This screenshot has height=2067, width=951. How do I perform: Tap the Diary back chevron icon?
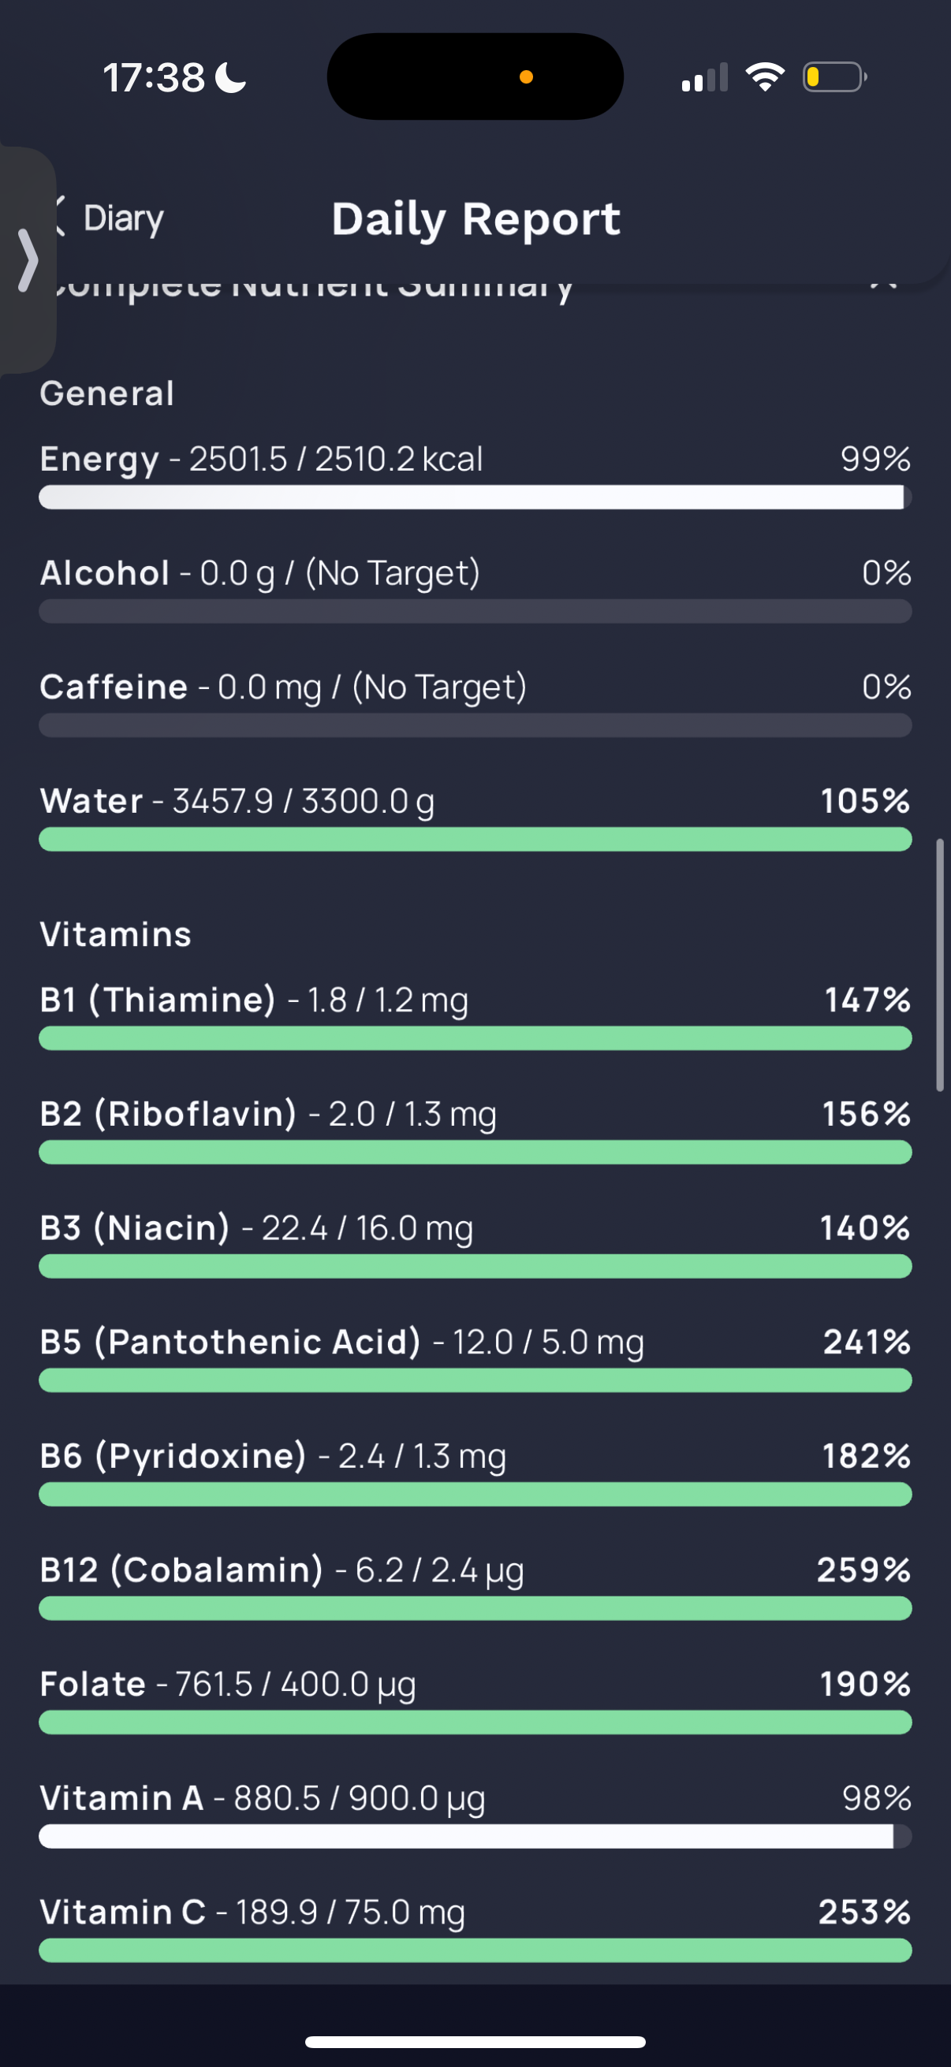coord(59,217)
